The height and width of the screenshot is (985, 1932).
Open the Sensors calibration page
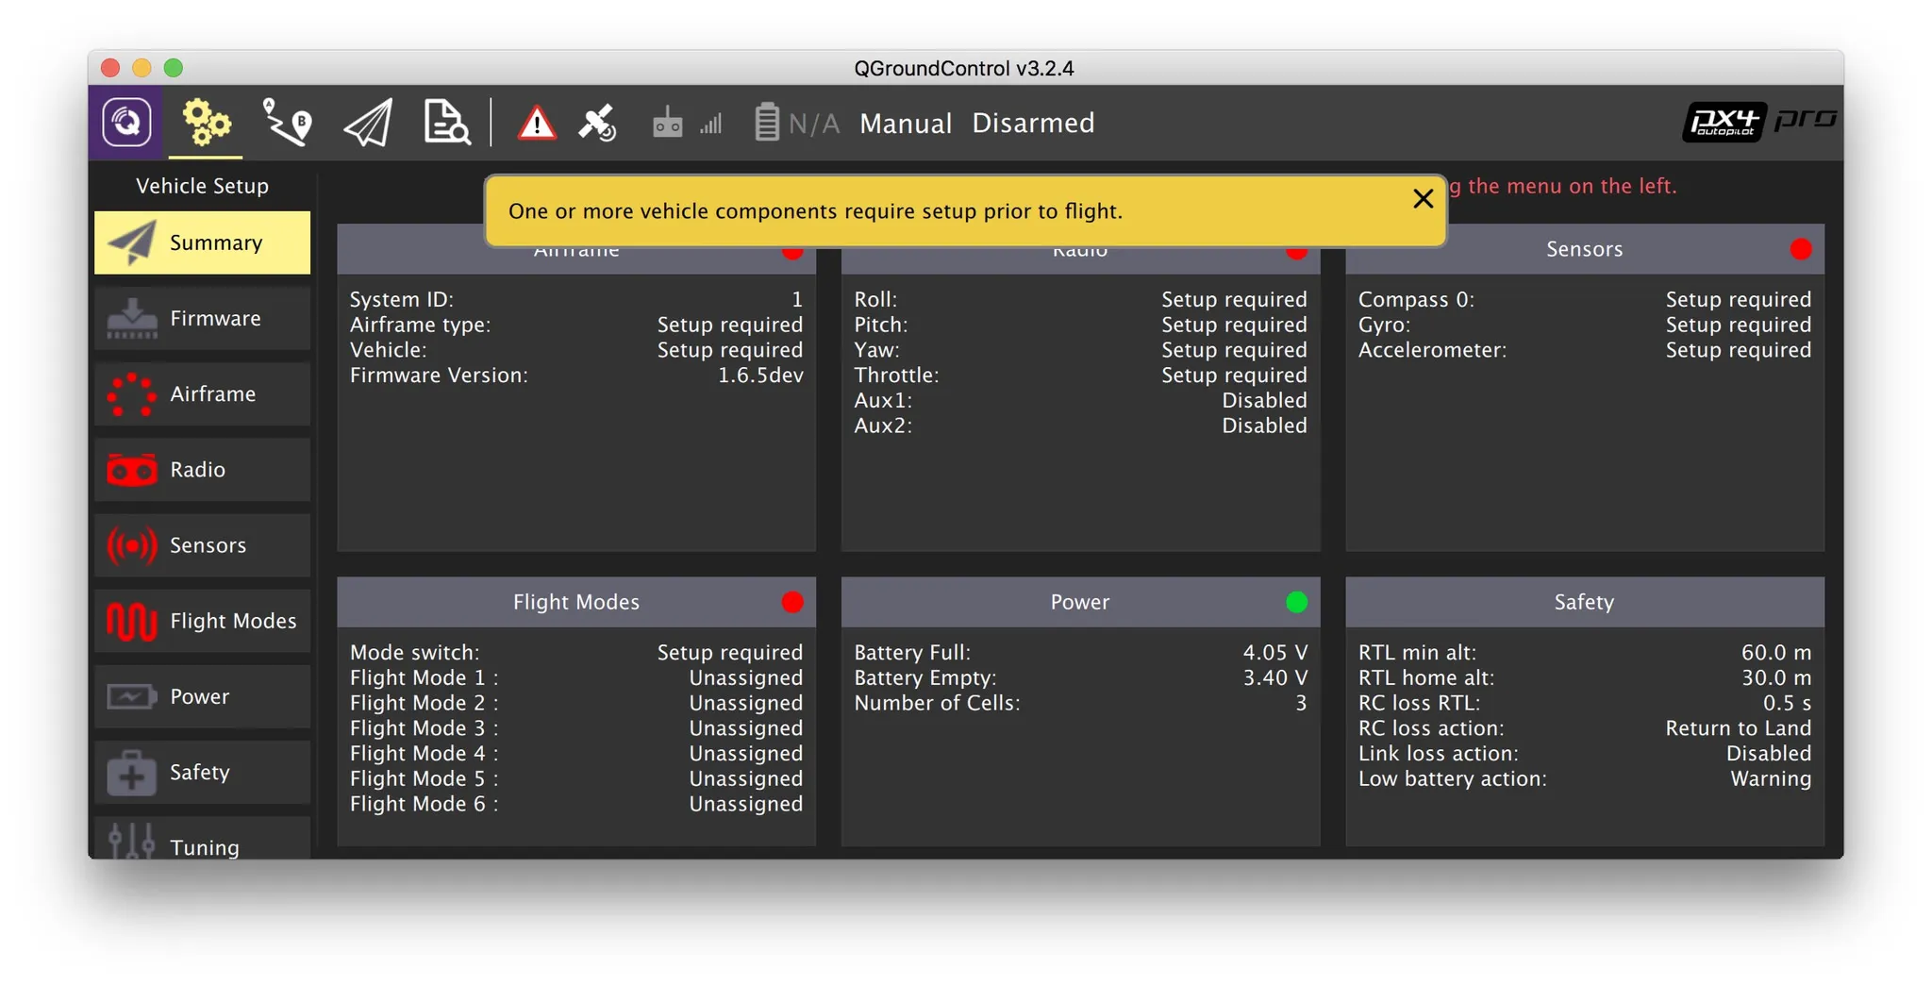[202, 545]
